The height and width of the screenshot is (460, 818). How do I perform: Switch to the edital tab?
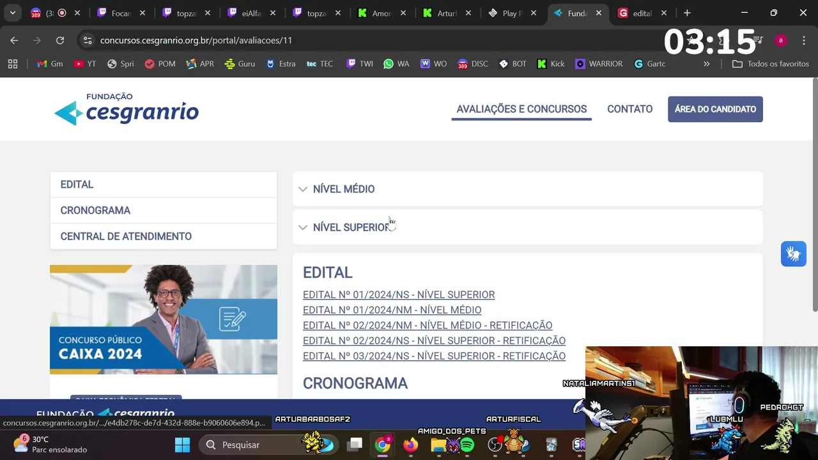(x=643, y=13)
